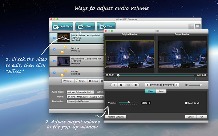The width and height of the screenshot is (218, 136).
Task: Select the ipadmini video thumbnail
Action: [x=64, y=38]
